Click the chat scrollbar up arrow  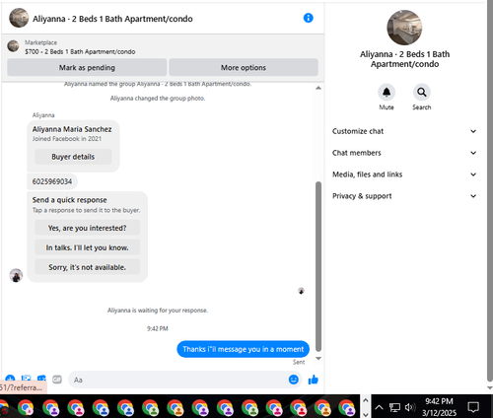(318, 88)
